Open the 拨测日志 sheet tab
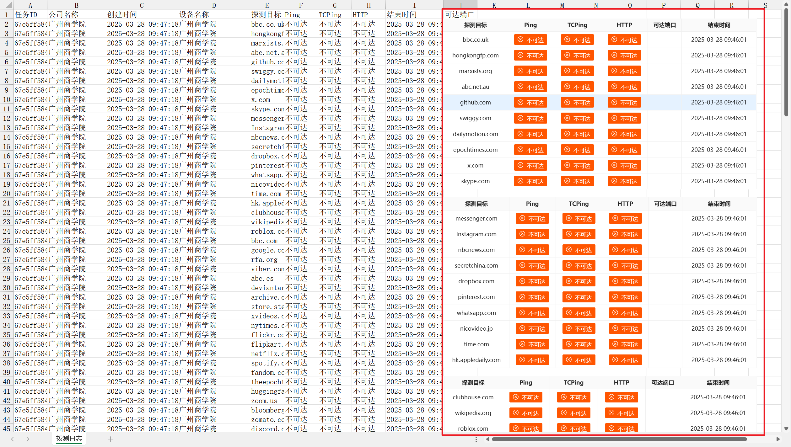The height and width of the screenshot is (447, 791). click(69, 439)
